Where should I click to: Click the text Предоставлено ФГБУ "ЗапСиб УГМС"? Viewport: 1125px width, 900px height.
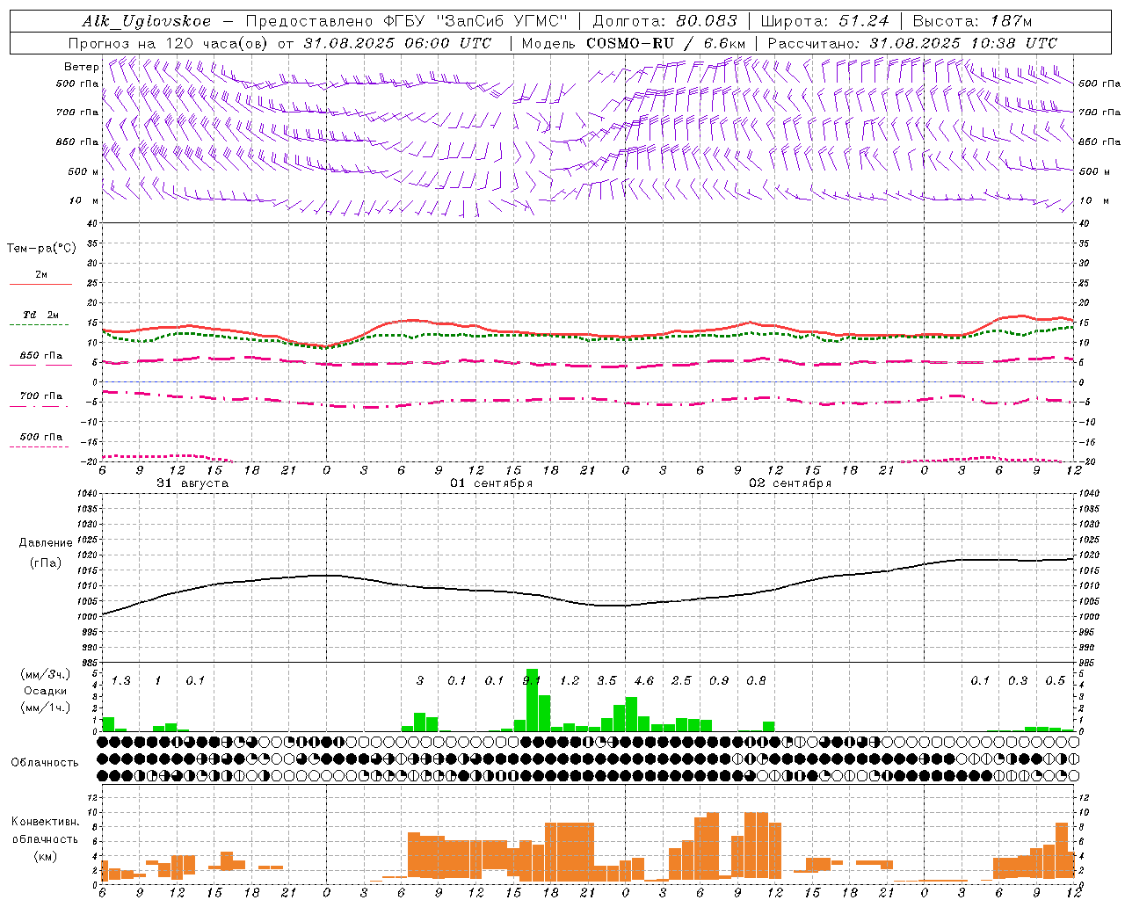click(x=407, y=21)
